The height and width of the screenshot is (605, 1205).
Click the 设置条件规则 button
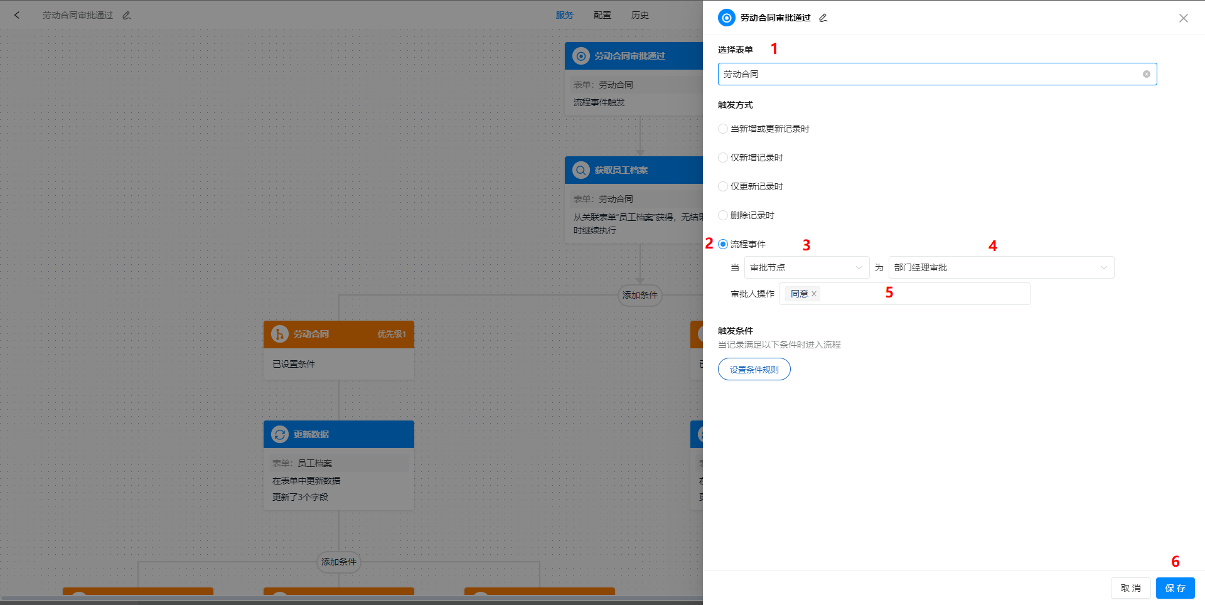point(754,369)
